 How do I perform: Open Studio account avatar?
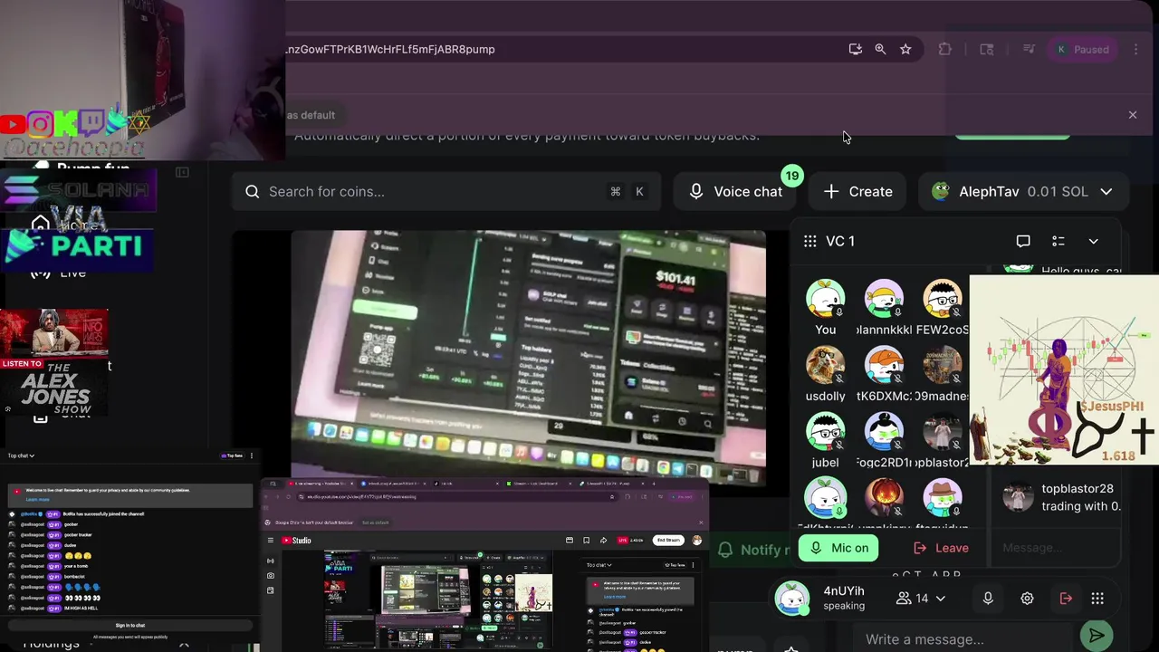click(697, 541)
